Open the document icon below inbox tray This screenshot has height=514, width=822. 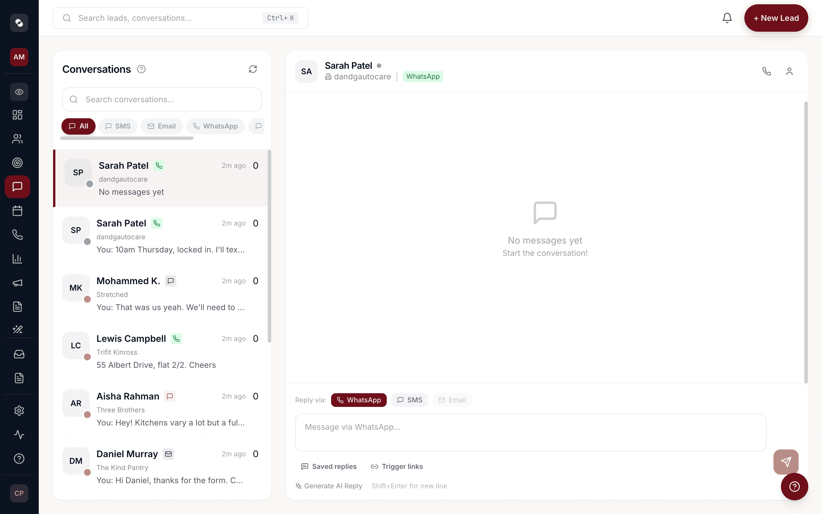point(19,378)
